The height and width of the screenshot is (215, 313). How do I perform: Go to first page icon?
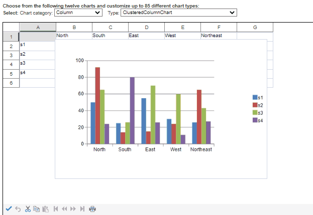coord(56,208)
